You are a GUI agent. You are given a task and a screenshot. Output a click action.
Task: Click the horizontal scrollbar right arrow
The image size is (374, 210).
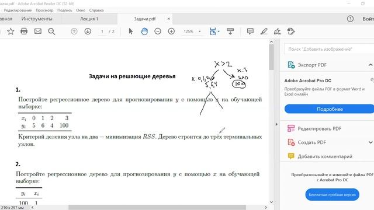(x=265, y=208)
